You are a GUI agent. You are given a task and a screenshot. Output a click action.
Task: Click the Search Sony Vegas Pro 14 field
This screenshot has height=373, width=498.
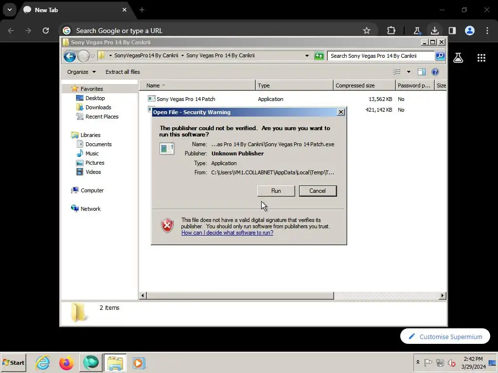380,56
